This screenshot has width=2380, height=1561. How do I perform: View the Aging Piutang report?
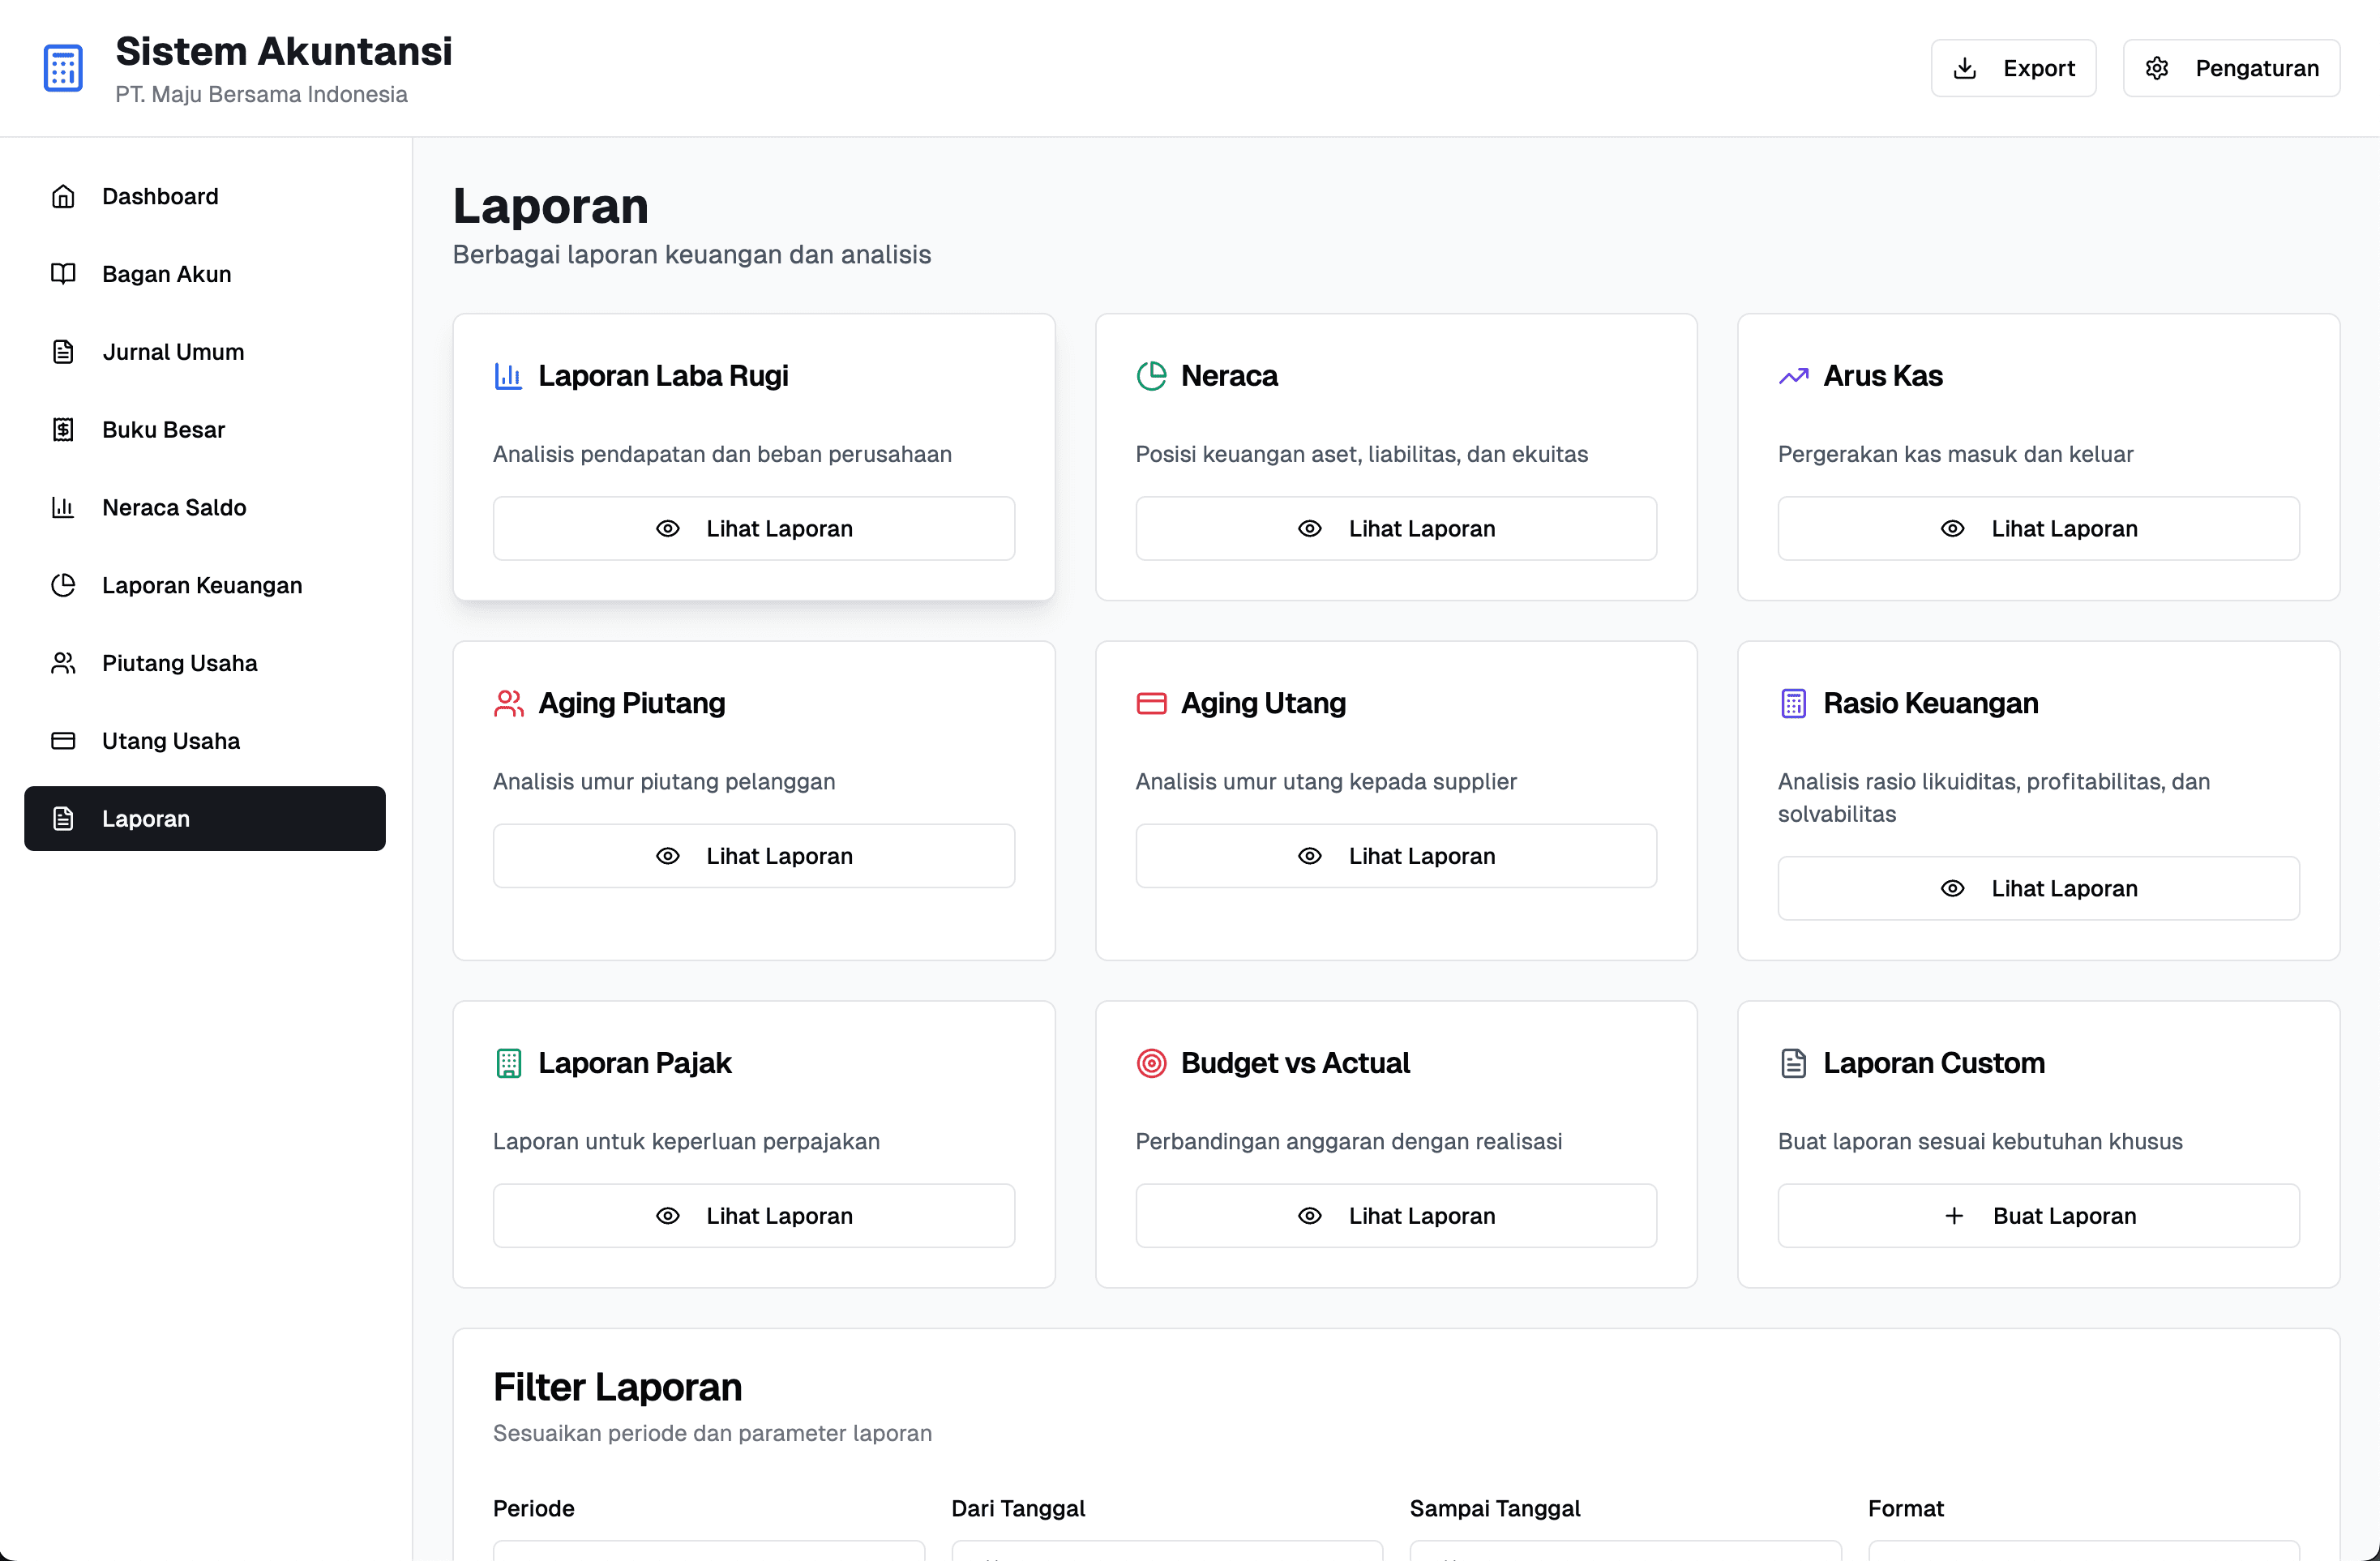point(754,856)
